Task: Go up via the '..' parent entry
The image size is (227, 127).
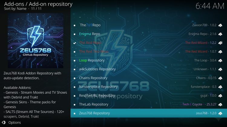Action: (x=149, y=17)
